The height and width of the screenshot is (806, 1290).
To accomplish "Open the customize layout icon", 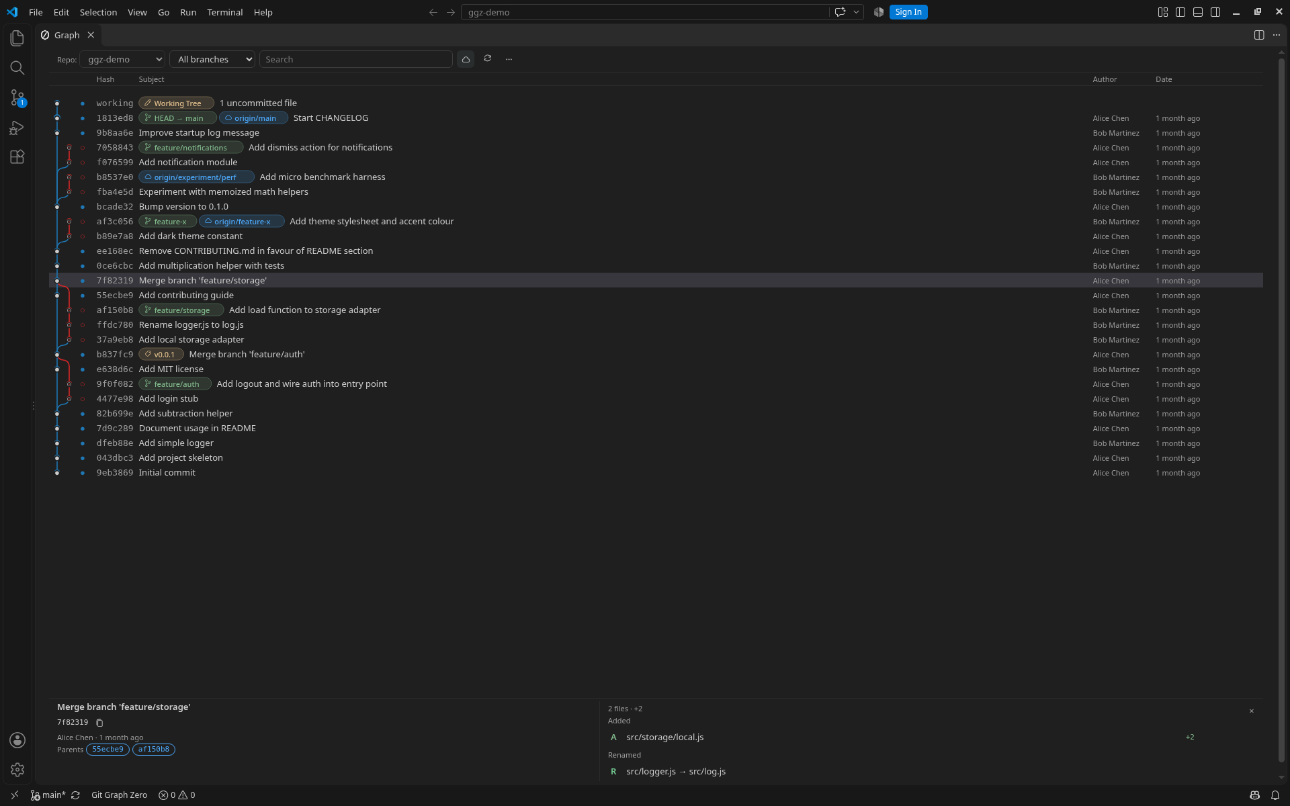I will pyautogui.click(x=1163, y=12).
